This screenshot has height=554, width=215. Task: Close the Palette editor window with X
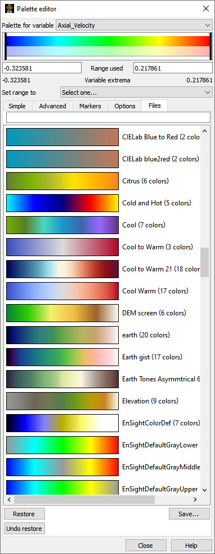coord(206,9)
